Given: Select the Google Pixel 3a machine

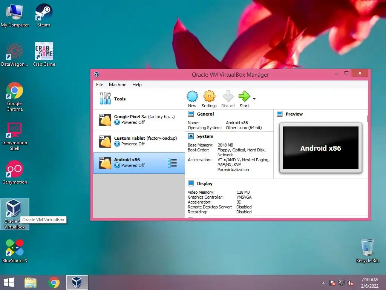Looking at the screenshot, I should tap(139, 120).
